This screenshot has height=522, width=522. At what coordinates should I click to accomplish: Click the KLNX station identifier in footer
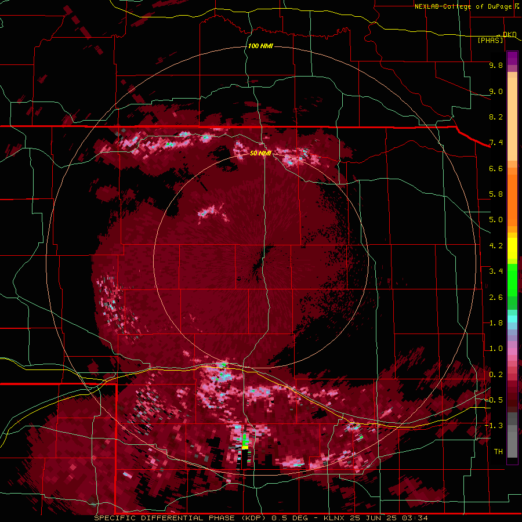(x=335, y=518)
